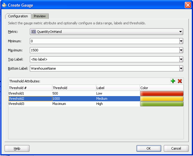Image resolution: width=193 pixels, height=156 pixels.
Task: Click the threshold value 500
Action: pyautogui.click(x=74, y=93)
